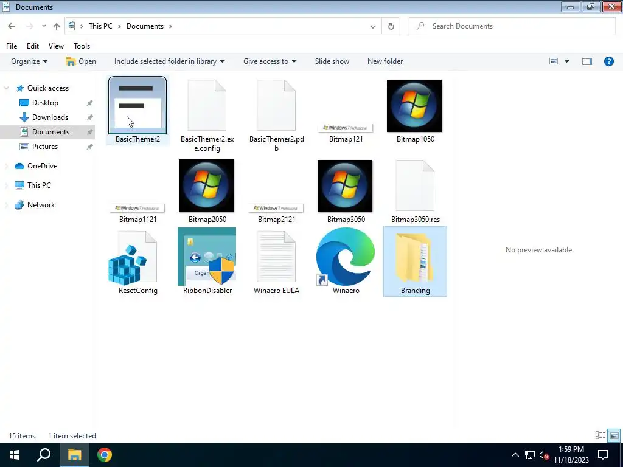
Task: Open the muted volume tray icon
Action: 545,455
